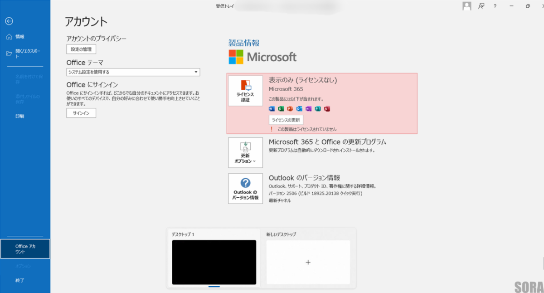Screen dimensions: 544x293
Task: Click the 設定の管理 button
Action: 81,49
